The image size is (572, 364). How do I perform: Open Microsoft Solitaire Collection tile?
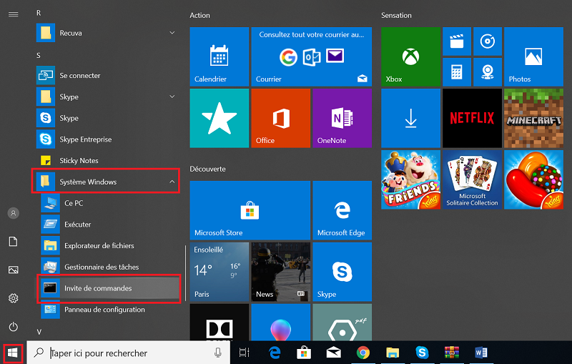[x=472, y=179]
